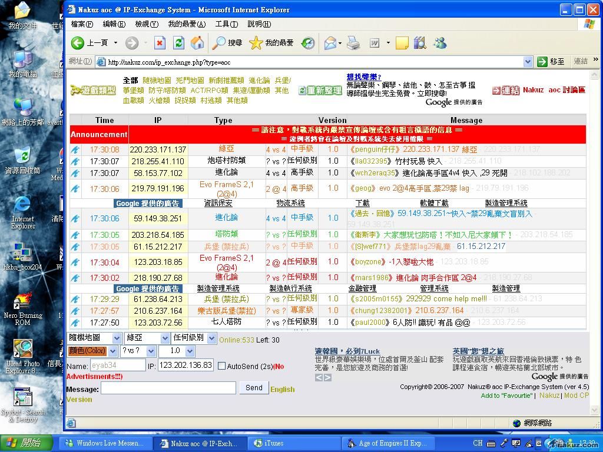The height and width of the screenshot is (452, 603).
Task: Click the Edit with Word toolbar icon
Action: tap(375, 42)
